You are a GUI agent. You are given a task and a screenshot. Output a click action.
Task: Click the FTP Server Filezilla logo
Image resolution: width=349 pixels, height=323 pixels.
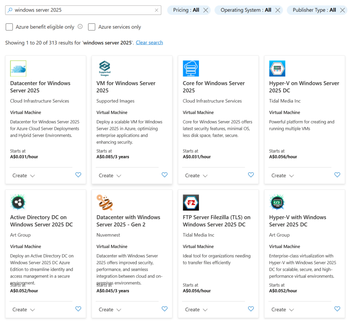coord(191,203)
